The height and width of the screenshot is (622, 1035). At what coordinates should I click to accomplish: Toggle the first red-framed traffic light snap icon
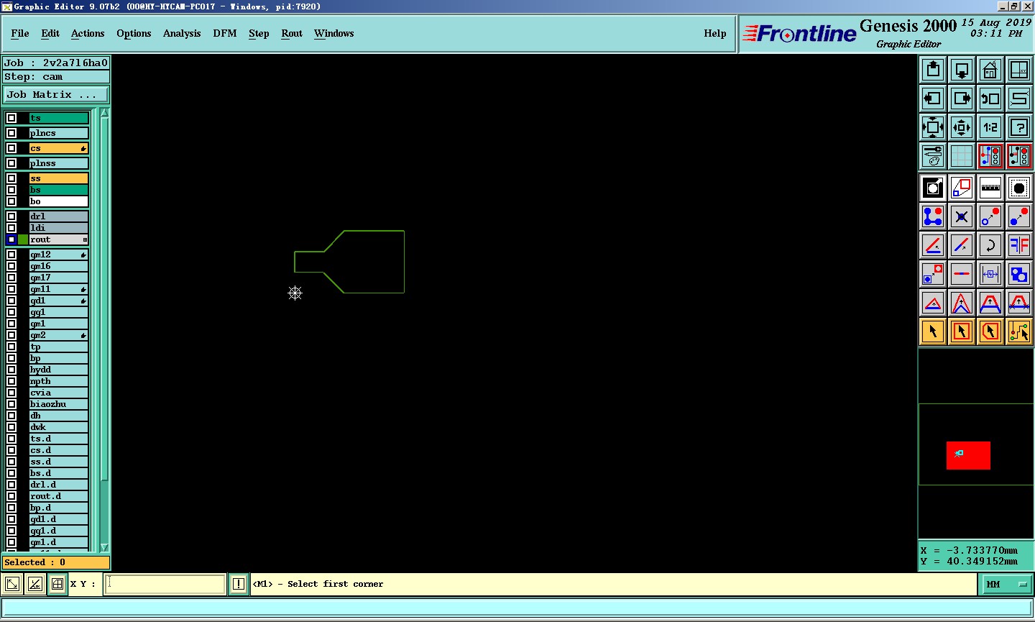[x=990, y=156]
